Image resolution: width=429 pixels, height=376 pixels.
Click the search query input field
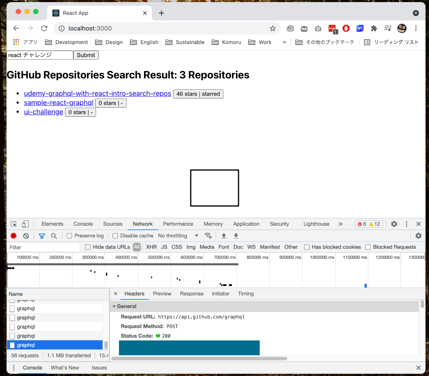point(40,55)
